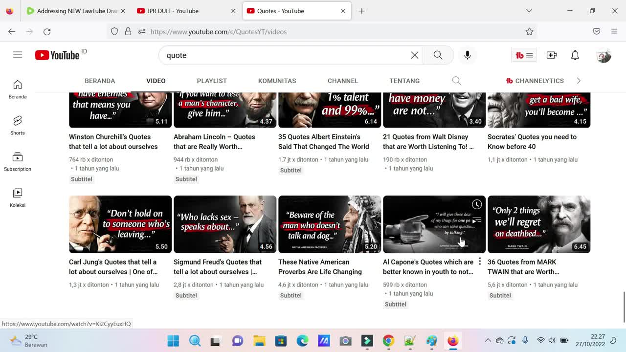Open the account avatar menu

pos(604,55)
